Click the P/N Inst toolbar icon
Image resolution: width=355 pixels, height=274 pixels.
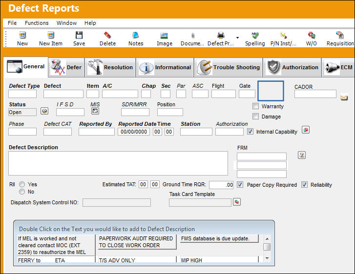click(x=283, y=35)
